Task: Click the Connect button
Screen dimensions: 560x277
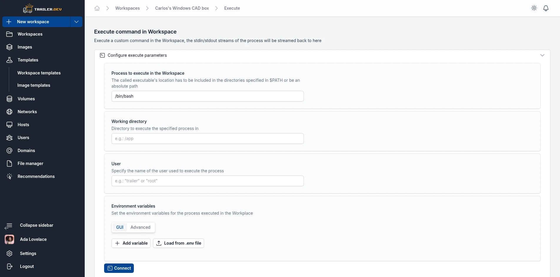Action: pyautogui.click(x=119, y=268)
